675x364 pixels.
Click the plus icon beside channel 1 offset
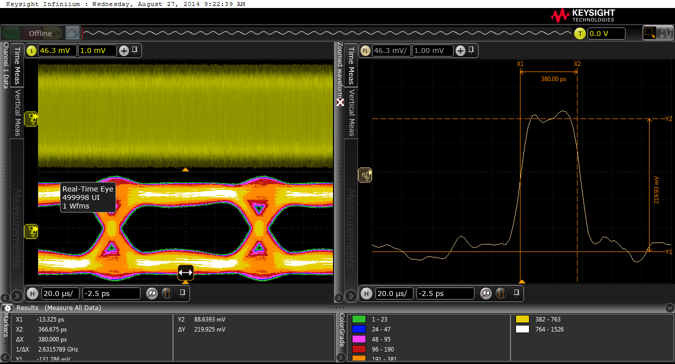[123, 50]
